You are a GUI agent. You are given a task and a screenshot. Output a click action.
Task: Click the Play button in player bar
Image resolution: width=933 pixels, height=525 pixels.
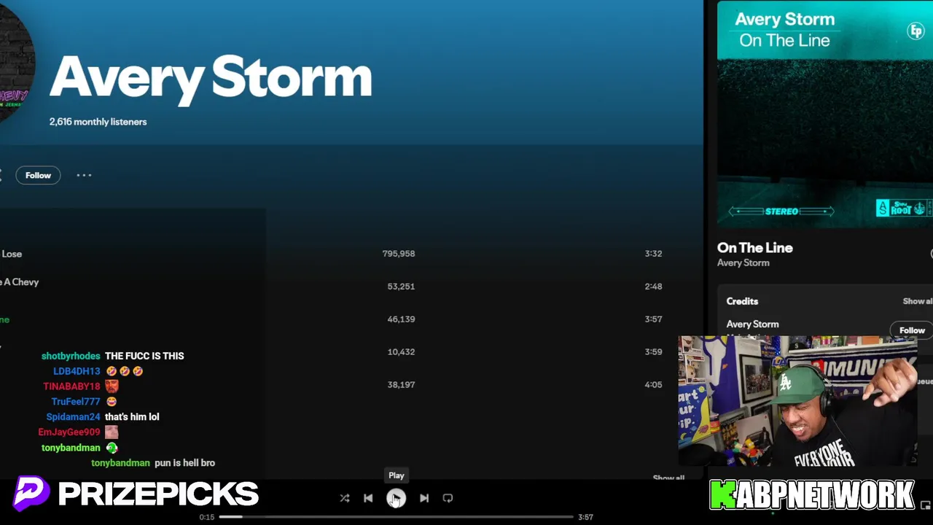(x=396, y=498)
